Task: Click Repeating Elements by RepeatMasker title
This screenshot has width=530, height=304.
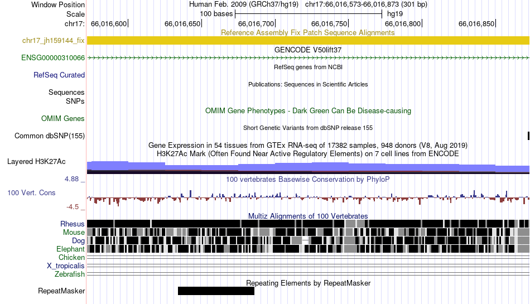Action: (x=308, y=283)
